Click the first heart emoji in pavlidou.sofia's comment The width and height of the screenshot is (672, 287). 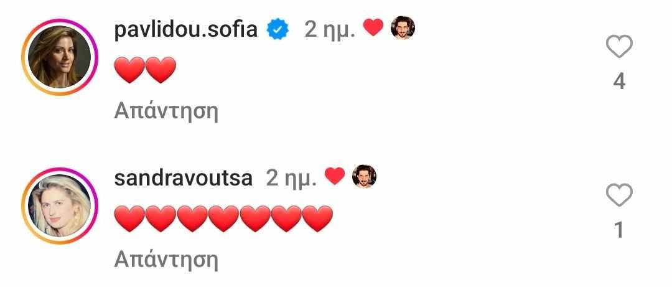(x=129, y=70)
